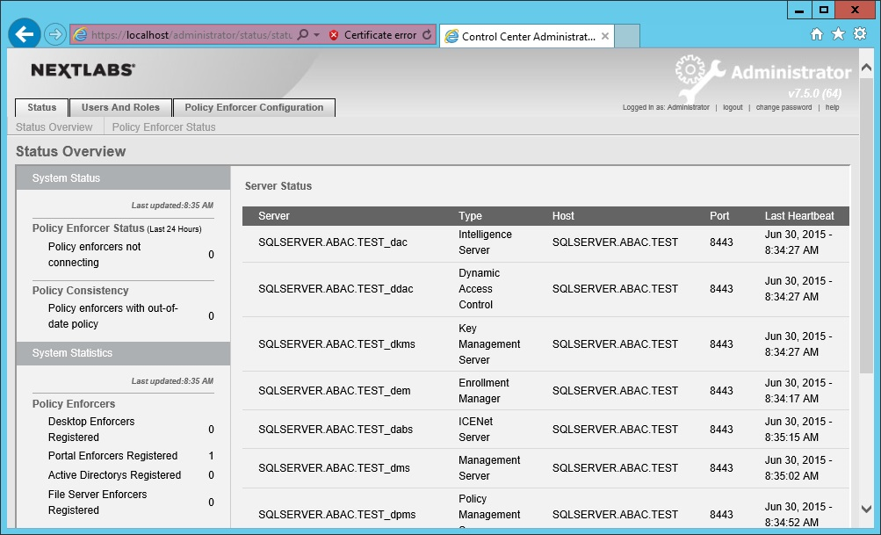Click Intelligence Server type cell
This screenshot has height=535, width=881.
tap(485, 242)
